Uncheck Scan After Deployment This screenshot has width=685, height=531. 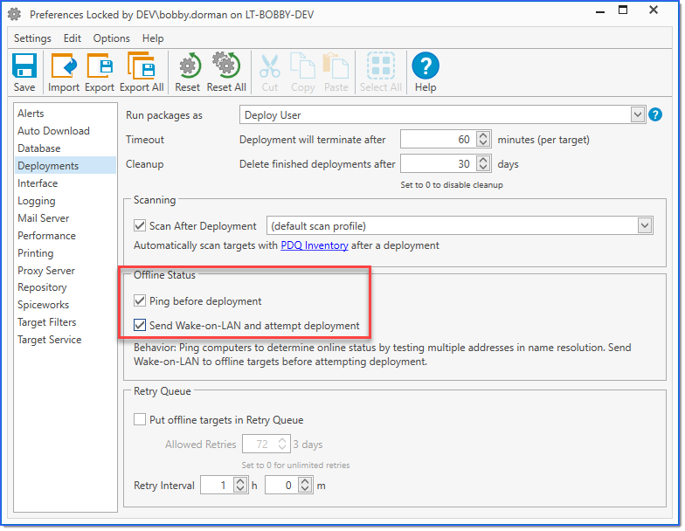[x=140, y=225]
